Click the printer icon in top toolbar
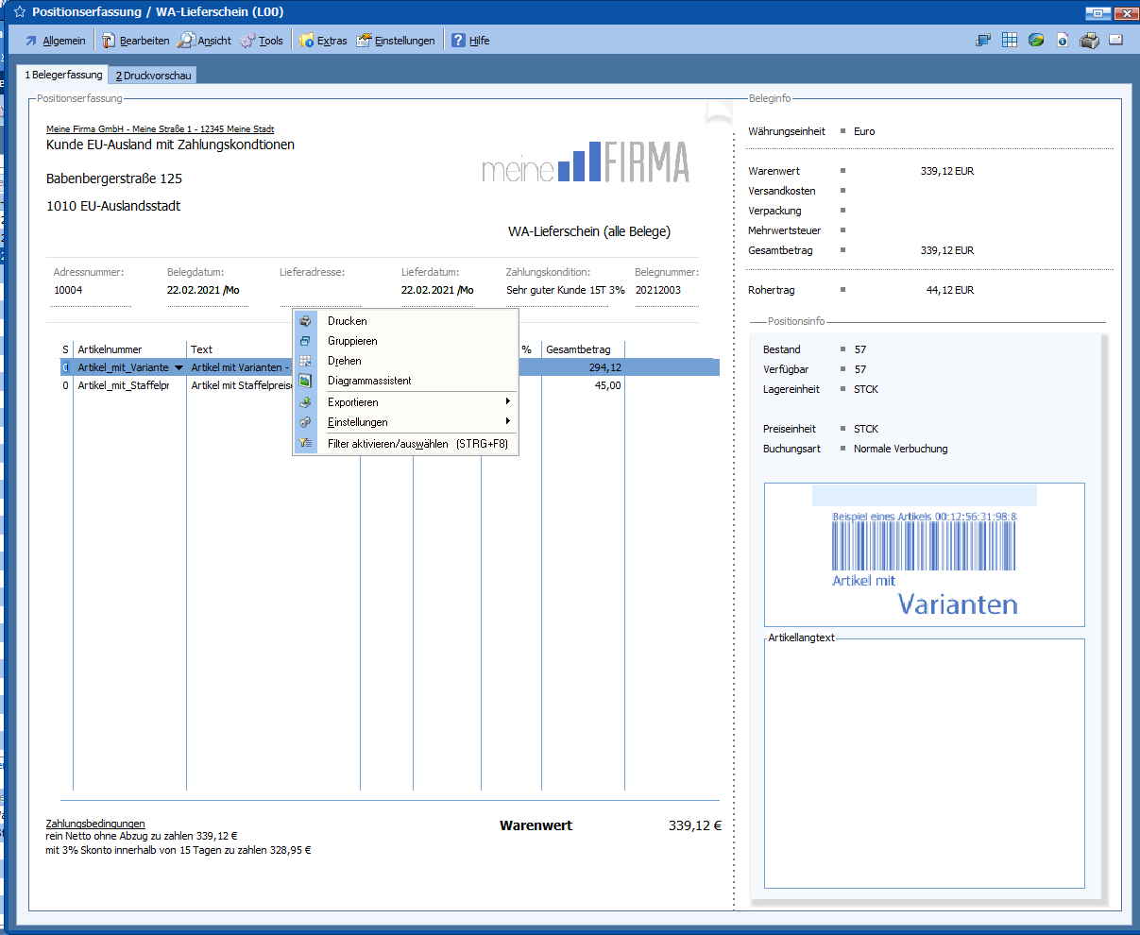Viewport: 1140px width, 935px height. tap(1089, 41)
